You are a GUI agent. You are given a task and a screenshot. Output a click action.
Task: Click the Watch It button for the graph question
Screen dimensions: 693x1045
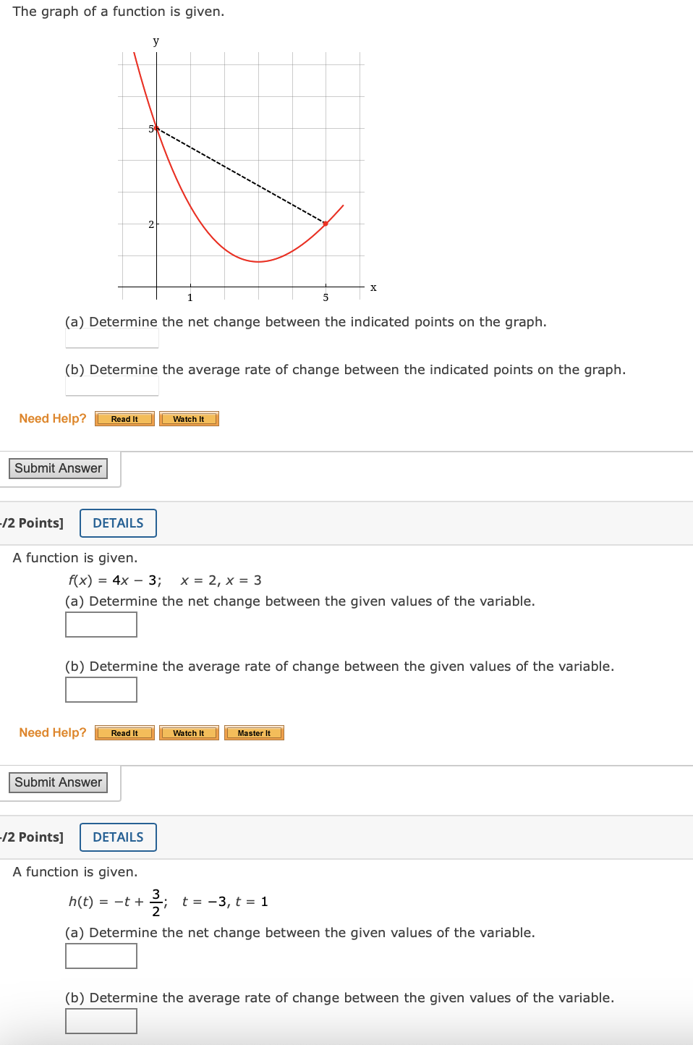tap(188, 418)
